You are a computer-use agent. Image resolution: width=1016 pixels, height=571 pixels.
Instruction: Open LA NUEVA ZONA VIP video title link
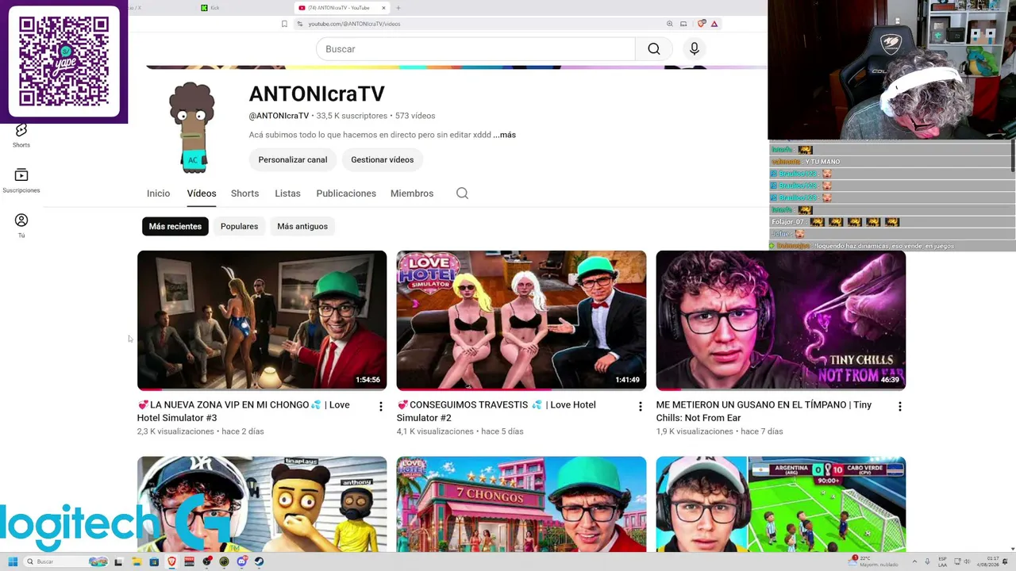[x=244, y=411]
